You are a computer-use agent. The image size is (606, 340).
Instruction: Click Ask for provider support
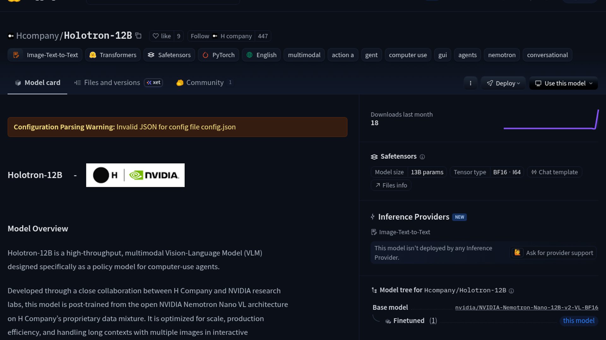coord(553,253)
